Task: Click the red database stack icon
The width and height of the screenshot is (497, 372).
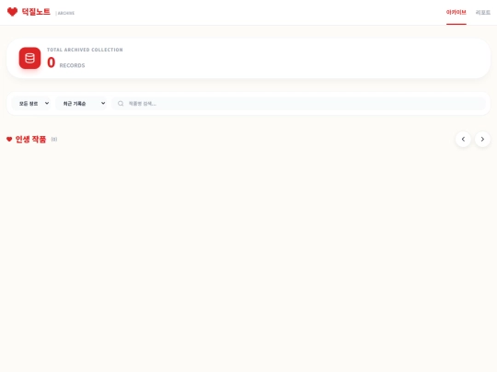Action: pyautogui.click(x=29, y=58)
